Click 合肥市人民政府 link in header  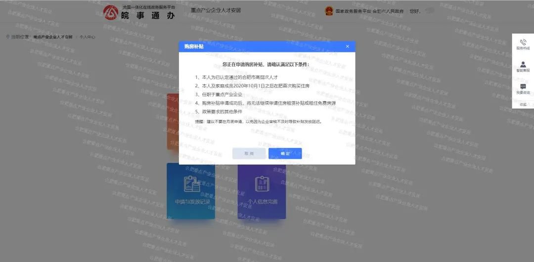click(388, 11)
